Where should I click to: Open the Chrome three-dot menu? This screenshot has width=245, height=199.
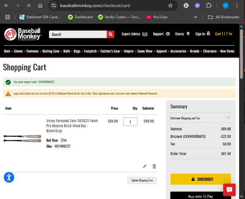pos(237,6)
